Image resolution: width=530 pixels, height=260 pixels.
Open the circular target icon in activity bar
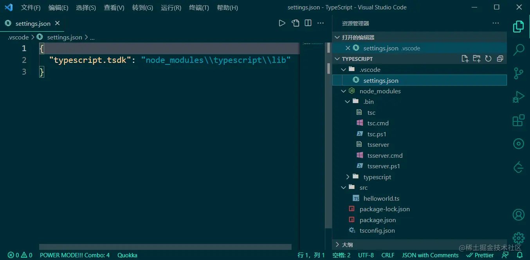tap(518, 144)
